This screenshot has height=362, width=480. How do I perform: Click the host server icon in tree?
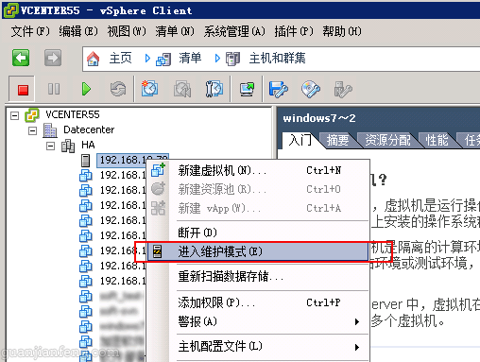(x=85, y=161)
